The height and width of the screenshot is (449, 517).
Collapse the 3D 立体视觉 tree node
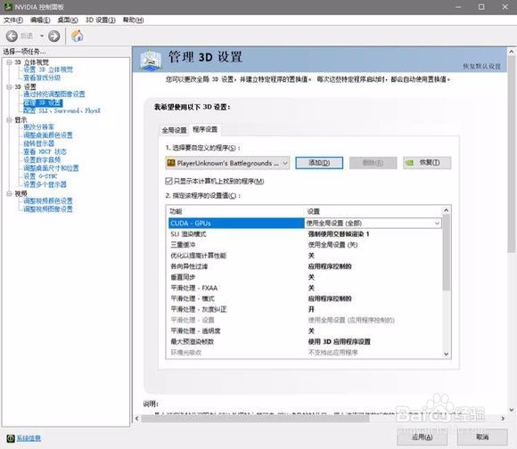coord(9,62)
